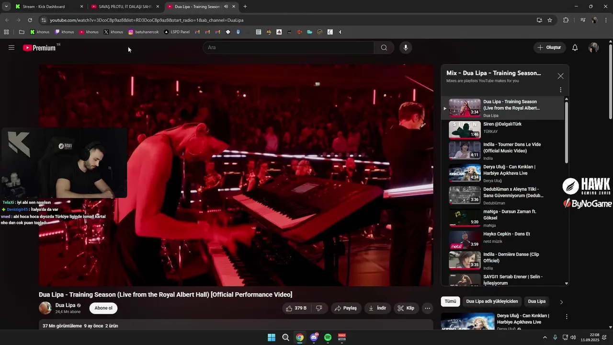This screenshot has width=613, height=345.
Task: Switch to Stream - Kick Dashboard tab
Action: coord(48,7)
